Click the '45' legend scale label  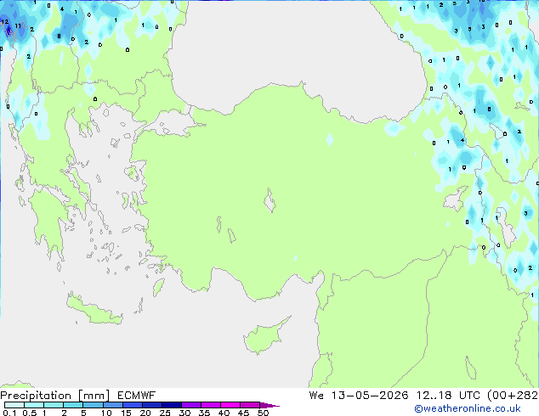tap(243, 413)
